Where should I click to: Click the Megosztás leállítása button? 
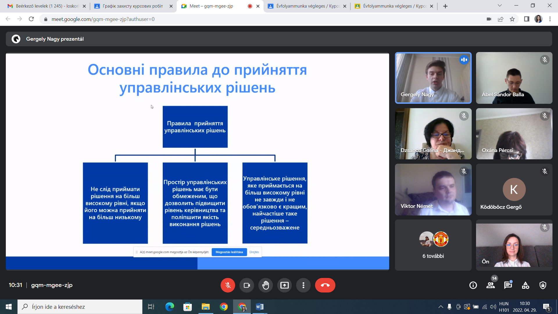tap(229, 252)
